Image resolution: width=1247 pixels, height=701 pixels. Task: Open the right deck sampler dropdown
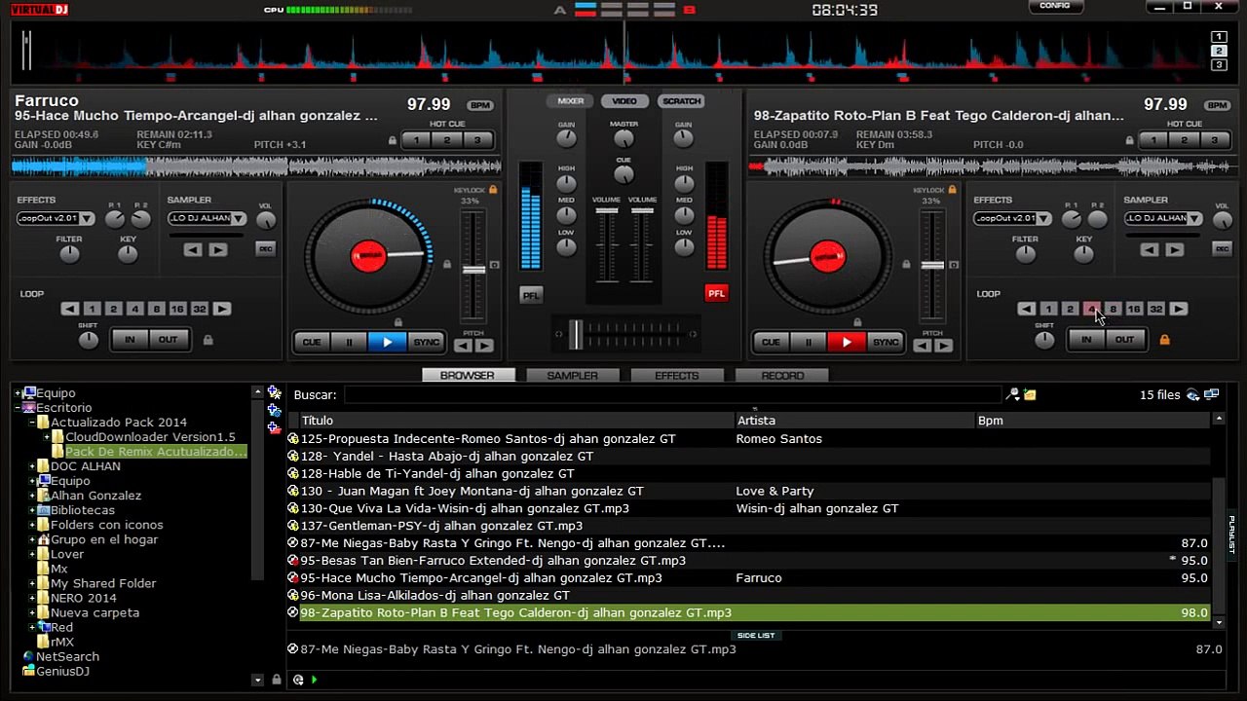tap(1164, 218)
